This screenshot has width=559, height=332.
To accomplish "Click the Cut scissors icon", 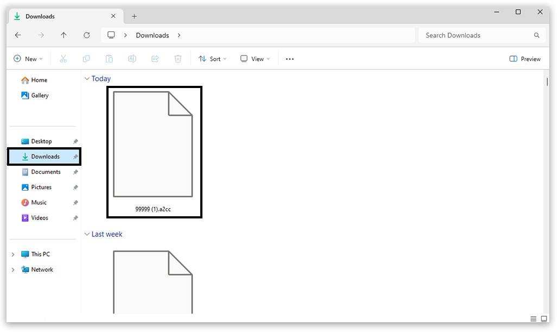I will tap(63, 59).
